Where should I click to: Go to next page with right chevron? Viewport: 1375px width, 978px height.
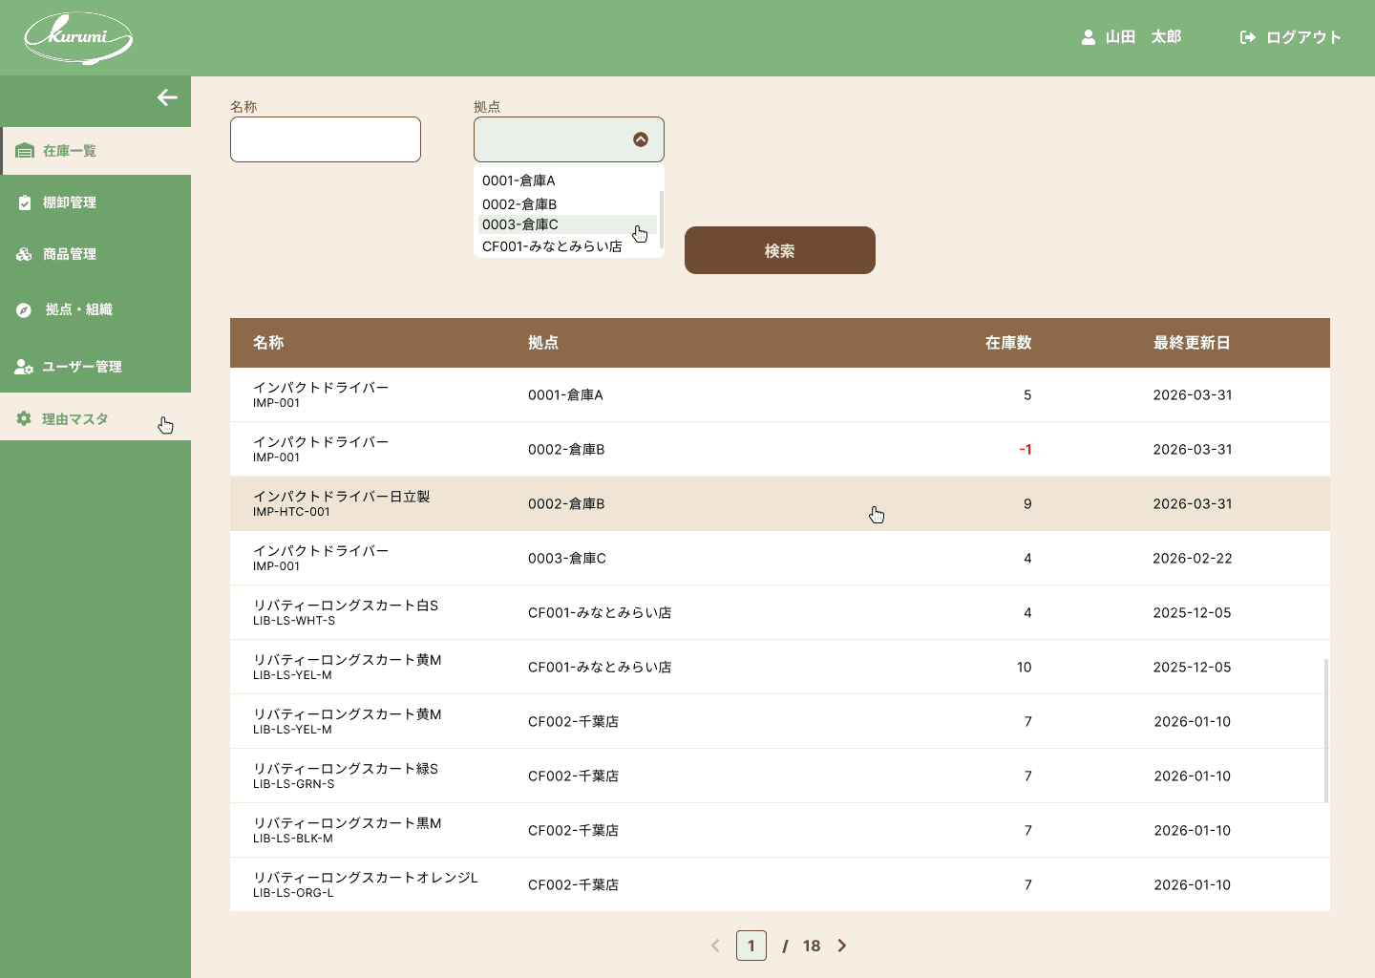tap(842, 946)
